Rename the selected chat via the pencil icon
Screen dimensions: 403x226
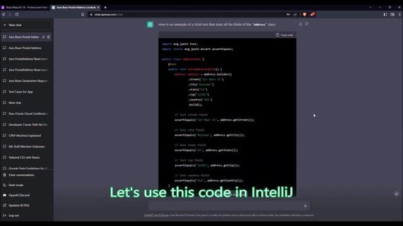pos(43,37)
